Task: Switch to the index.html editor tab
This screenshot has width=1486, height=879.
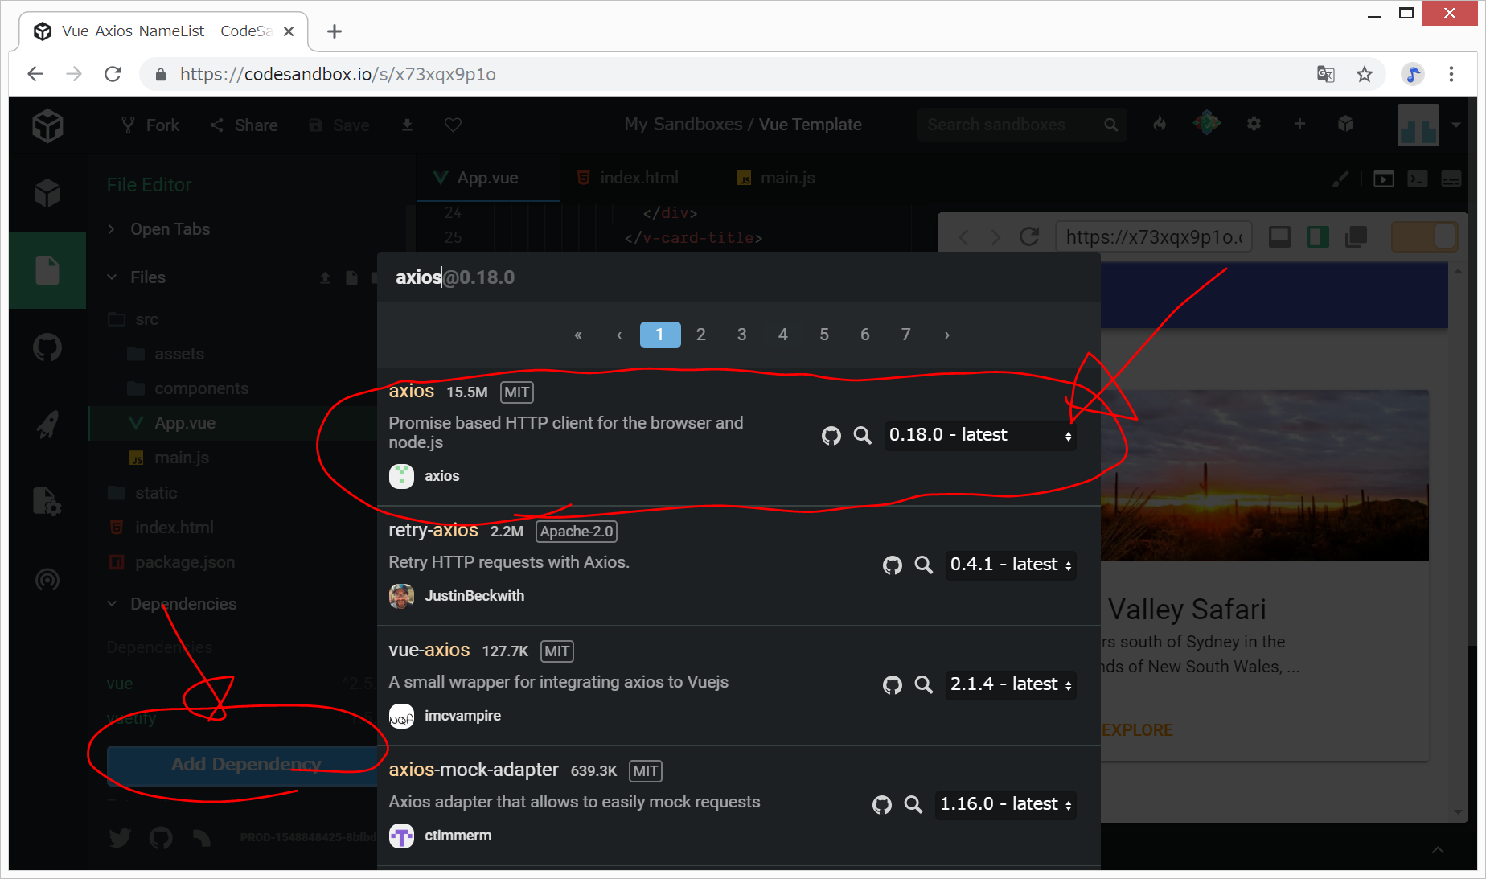Action: tap(638, 178)
